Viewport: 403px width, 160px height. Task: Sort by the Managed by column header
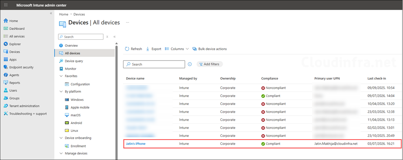click(188, 78)
